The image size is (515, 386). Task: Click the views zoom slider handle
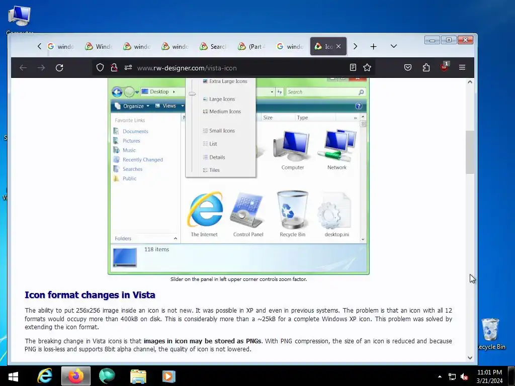click(192, 94)
